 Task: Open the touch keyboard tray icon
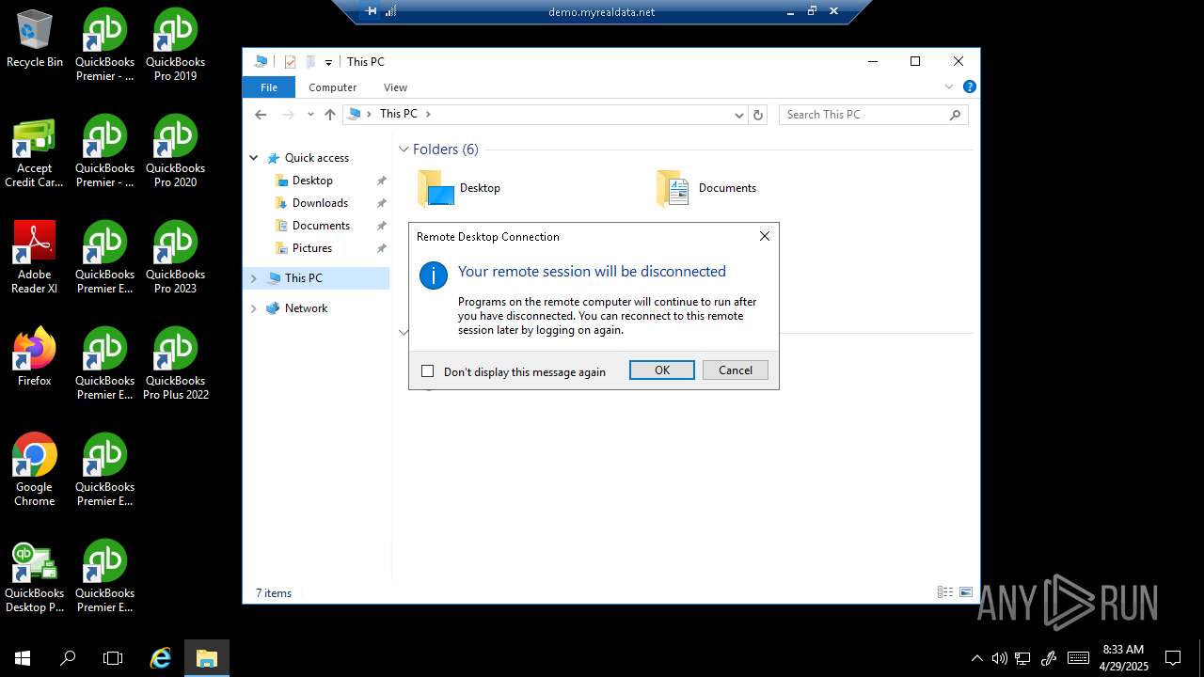pos(1078,658)
